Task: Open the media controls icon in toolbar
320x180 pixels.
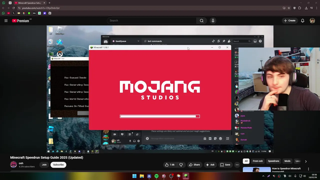Action: tap(311, 8)
